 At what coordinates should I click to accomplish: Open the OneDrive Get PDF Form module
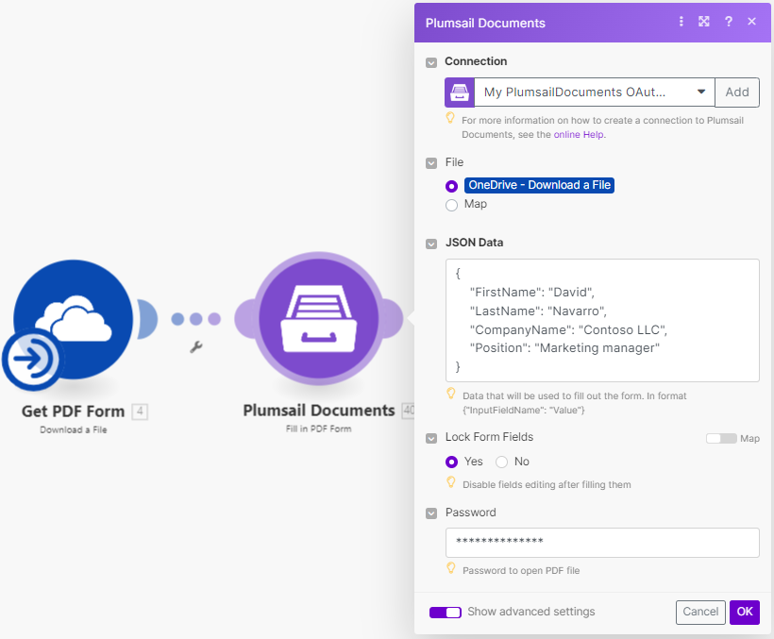73,319
